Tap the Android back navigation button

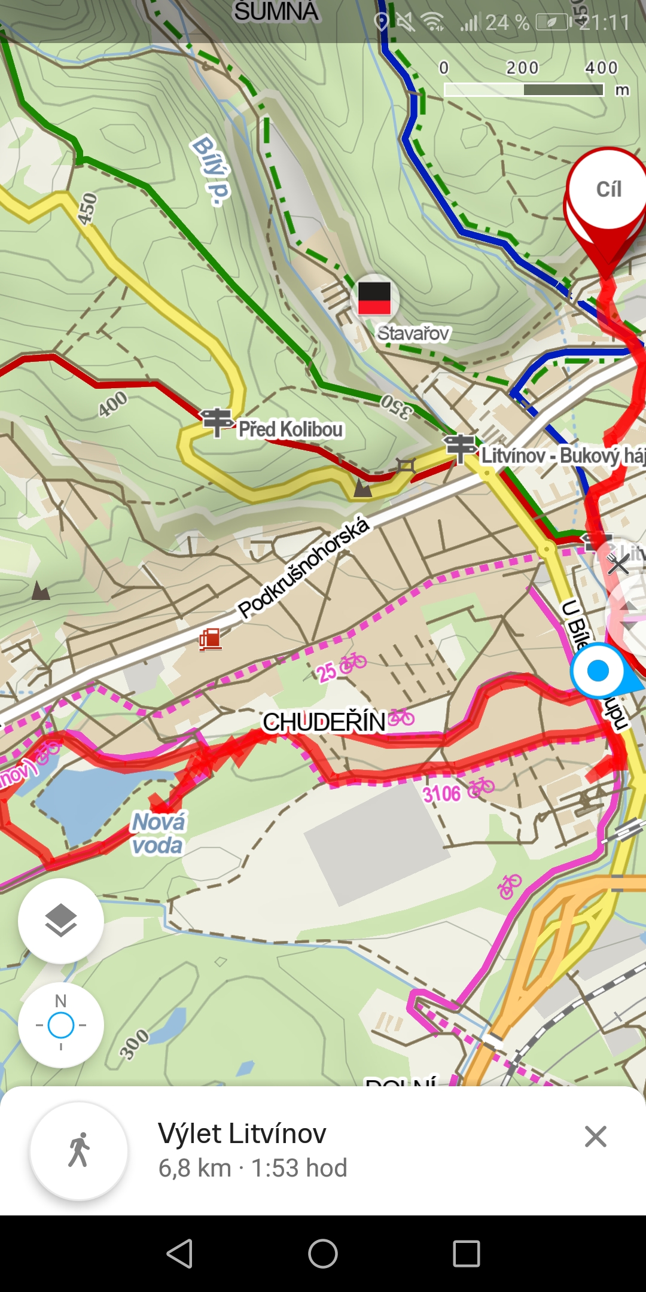point(179,1254)
